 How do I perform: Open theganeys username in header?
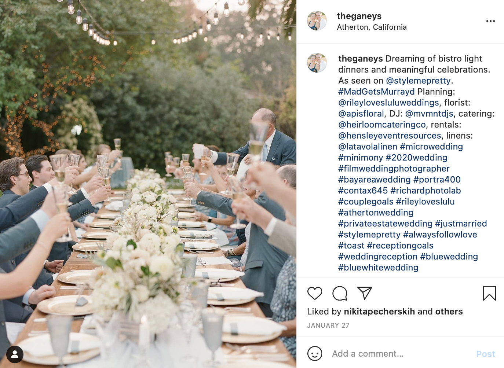[x=359, y=16]
